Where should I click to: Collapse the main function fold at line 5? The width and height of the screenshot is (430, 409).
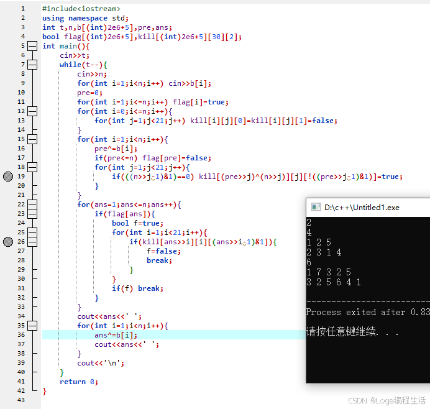click(x=32, y=46)
